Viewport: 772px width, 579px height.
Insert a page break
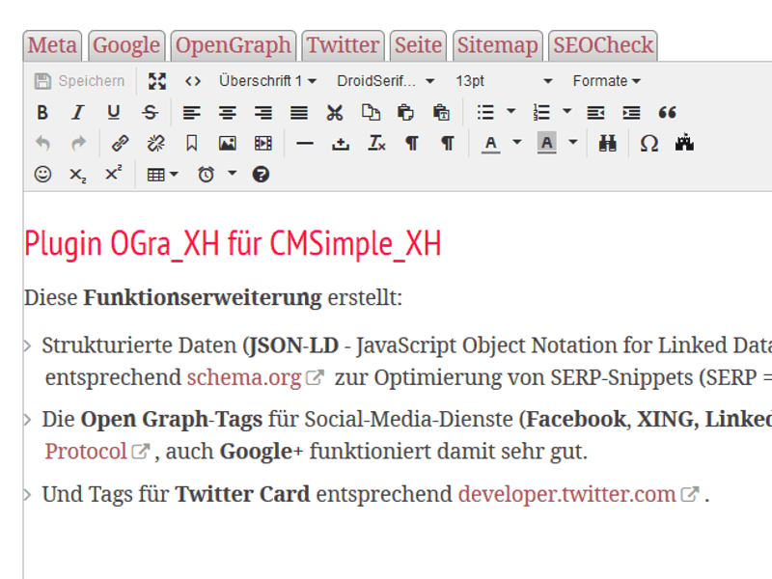pyautogui.click(x=341, y=144)
